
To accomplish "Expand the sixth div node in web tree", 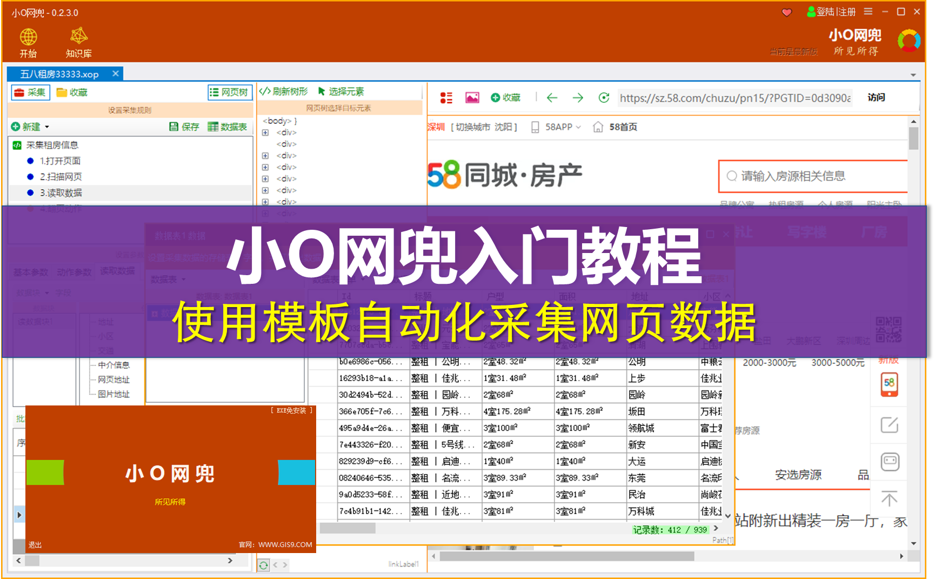I will click(265, 190).
